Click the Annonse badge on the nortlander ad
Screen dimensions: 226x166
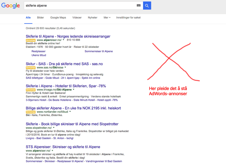click(30, 112)
